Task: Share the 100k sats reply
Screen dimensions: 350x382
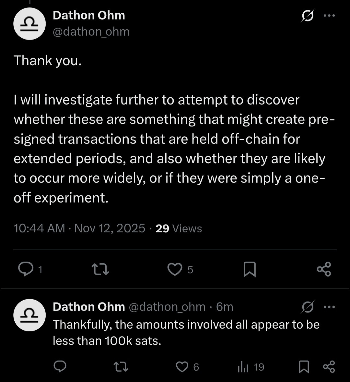Action: coord(329,367)
